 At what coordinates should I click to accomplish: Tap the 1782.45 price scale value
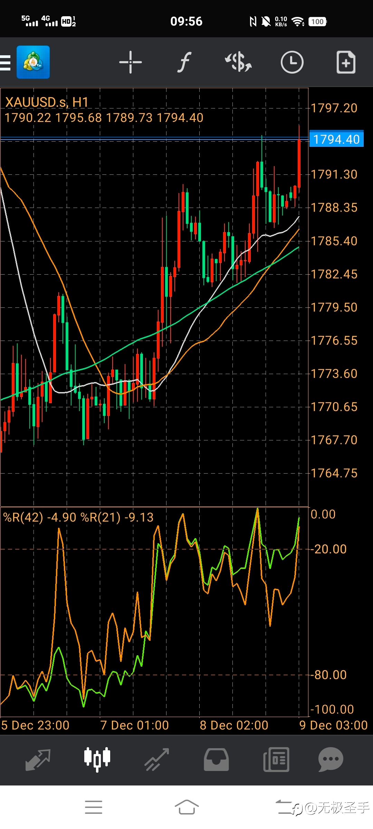click(334, 274)
